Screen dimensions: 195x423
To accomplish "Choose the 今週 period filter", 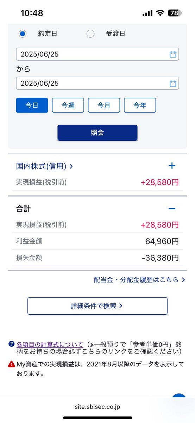I will [68, 105].
